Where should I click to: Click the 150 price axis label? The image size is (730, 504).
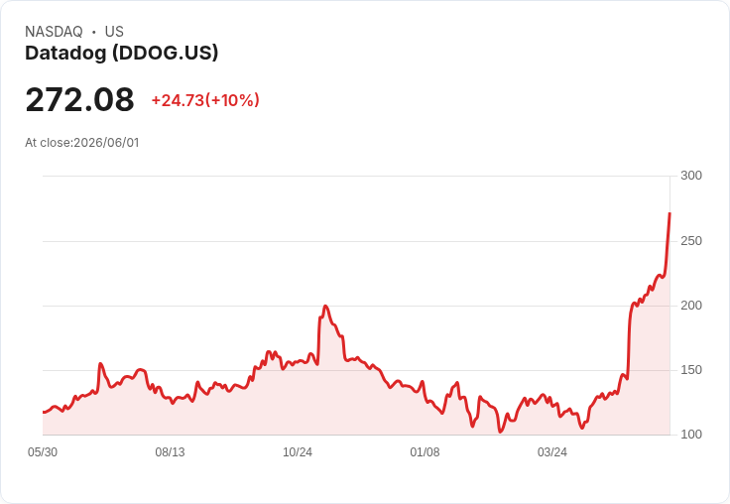click(691, 370)
